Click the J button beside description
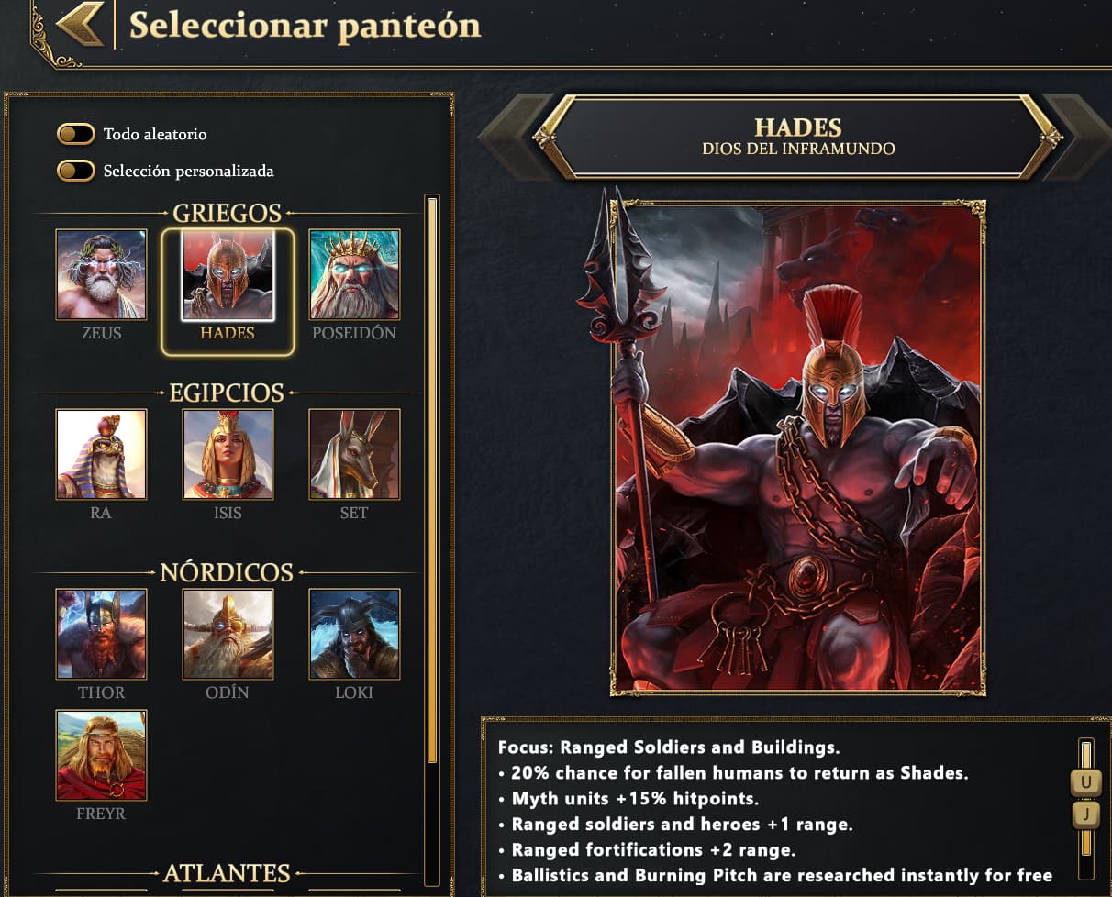 1086,814
